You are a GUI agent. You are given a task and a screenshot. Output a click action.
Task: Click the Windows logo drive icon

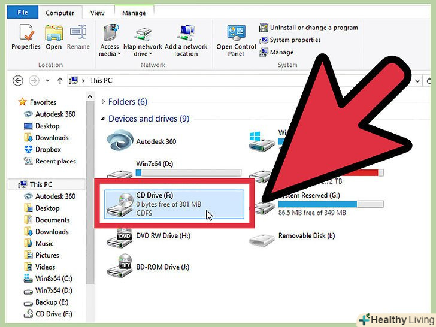click(x=261, y=141)
